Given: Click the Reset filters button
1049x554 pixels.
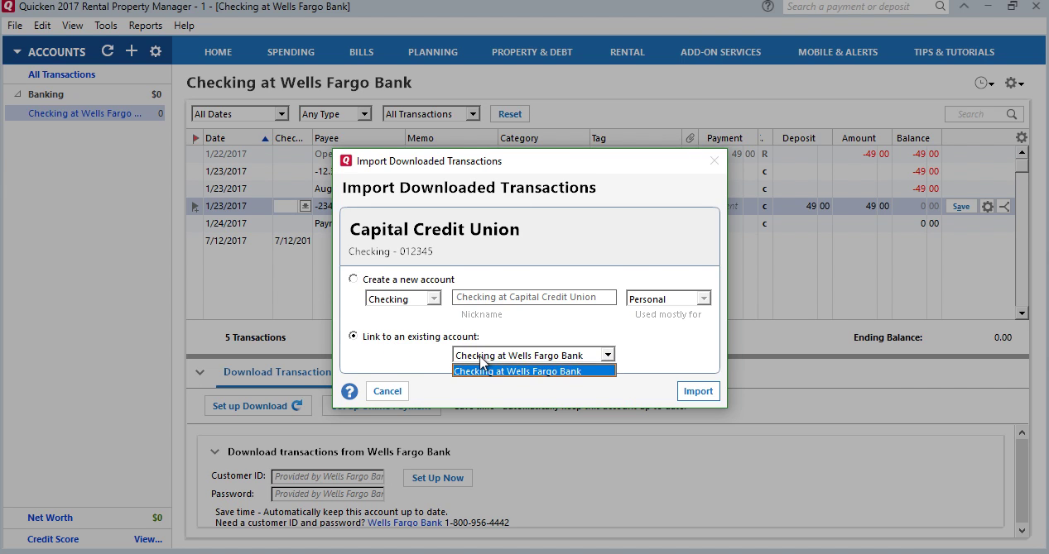Looking at the screenshot, I should [510, 114].
